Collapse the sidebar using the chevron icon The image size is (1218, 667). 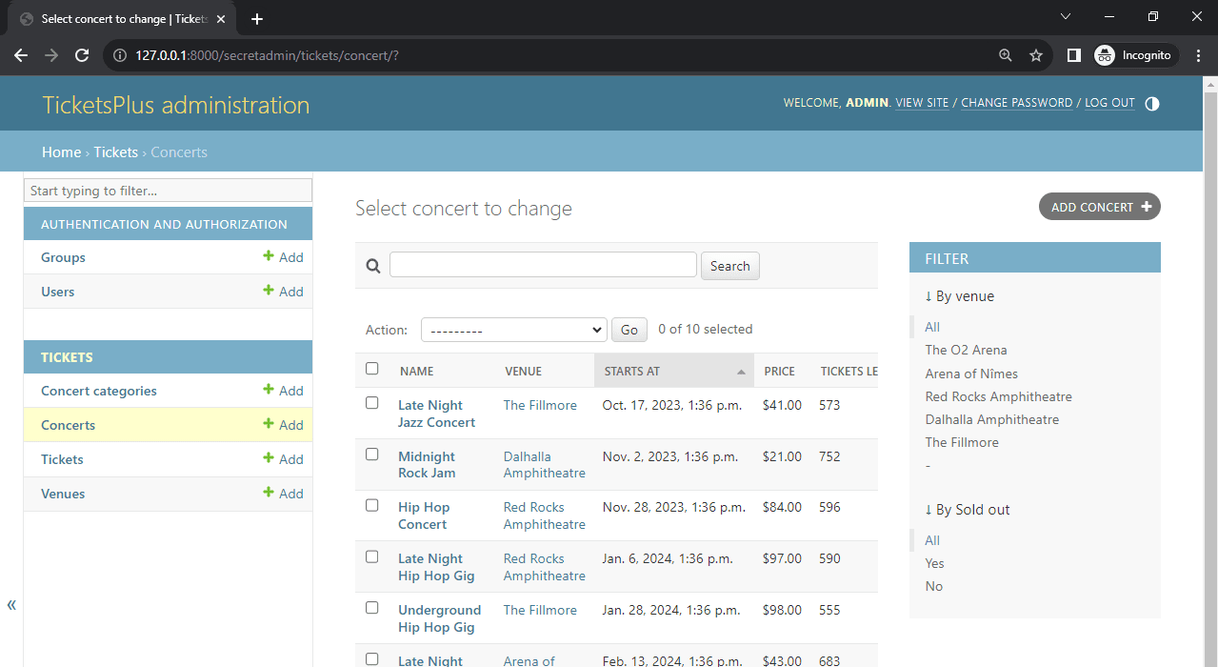11,604
